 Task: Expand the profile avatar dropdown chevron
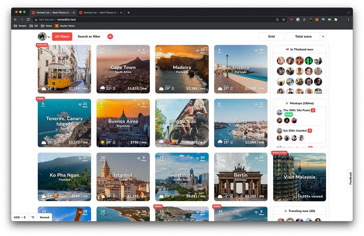pyautogui.click(x=49, y=37)
